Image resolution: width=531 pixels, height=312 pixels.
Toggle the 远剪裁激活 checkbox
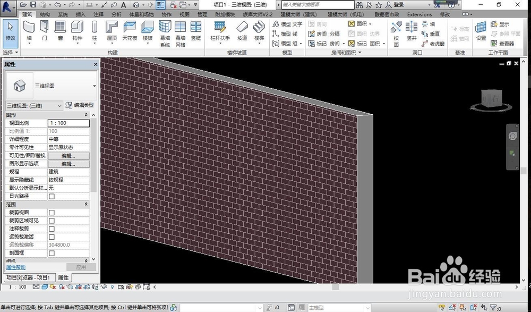(x=52, y=237)
